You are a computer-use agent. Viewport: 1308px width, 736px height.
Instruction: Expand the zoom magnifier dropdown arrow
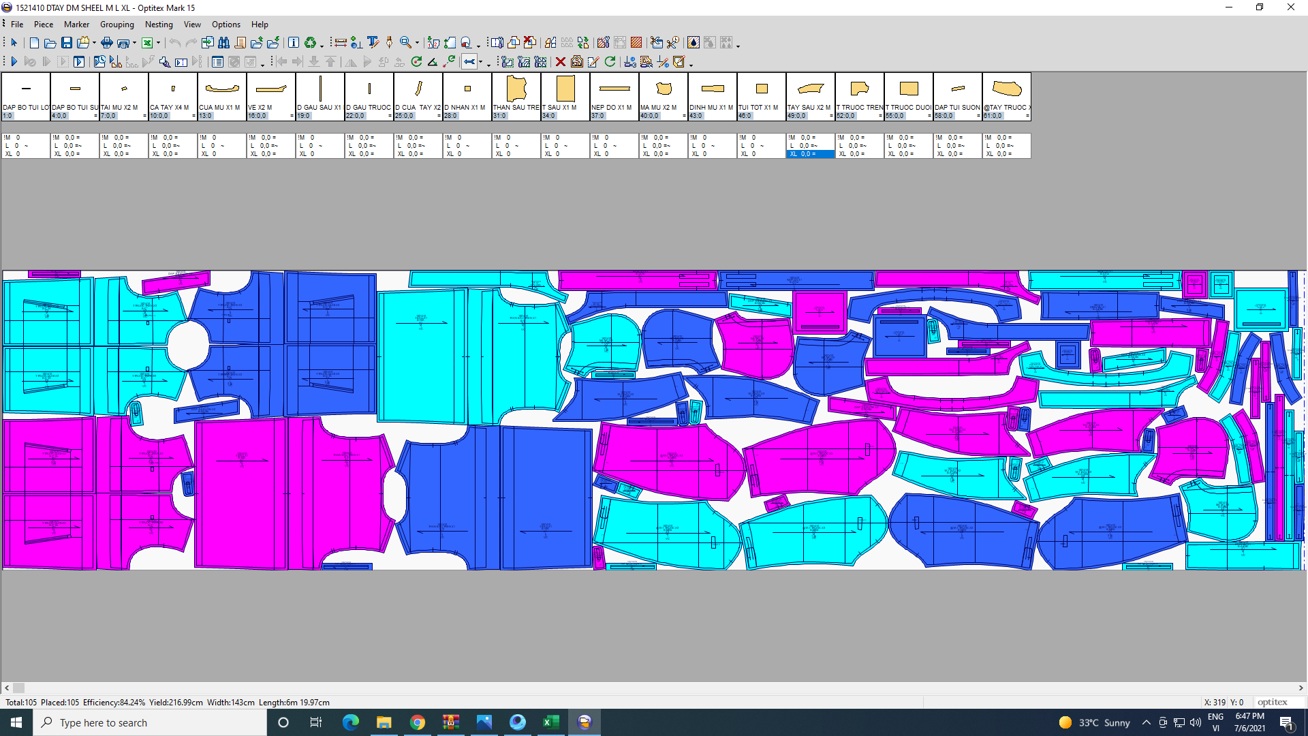tap(417, 44)
